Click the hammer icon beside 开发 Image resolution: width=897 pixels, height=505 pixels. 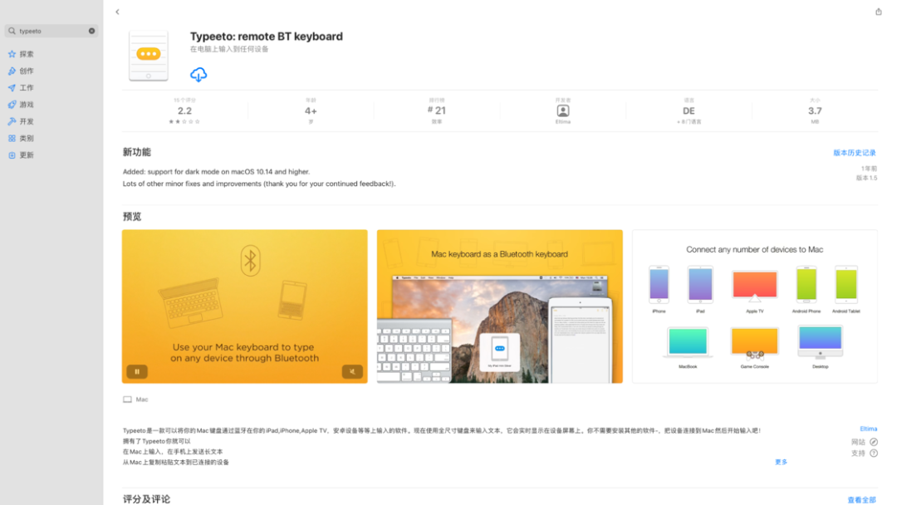coord(12,121)
